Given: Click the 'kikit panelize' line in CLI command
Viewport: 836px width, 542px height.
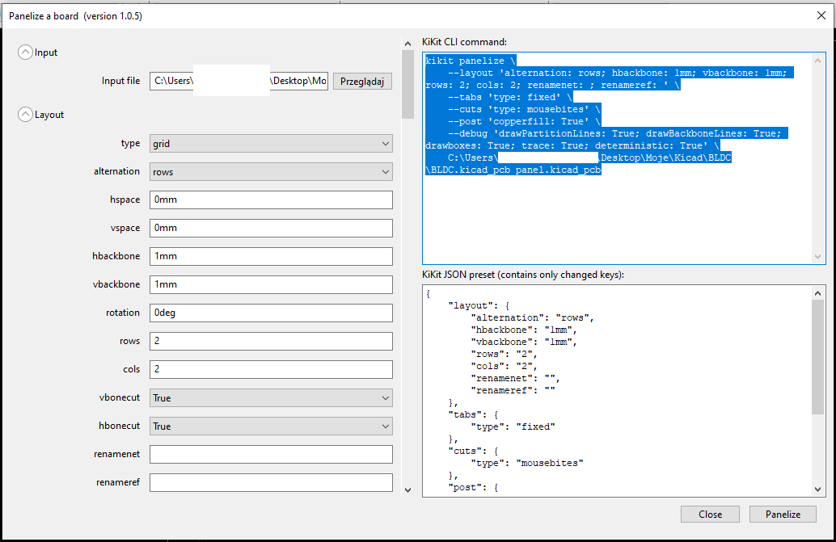Looking at the screenshot, I should [471, 61].
